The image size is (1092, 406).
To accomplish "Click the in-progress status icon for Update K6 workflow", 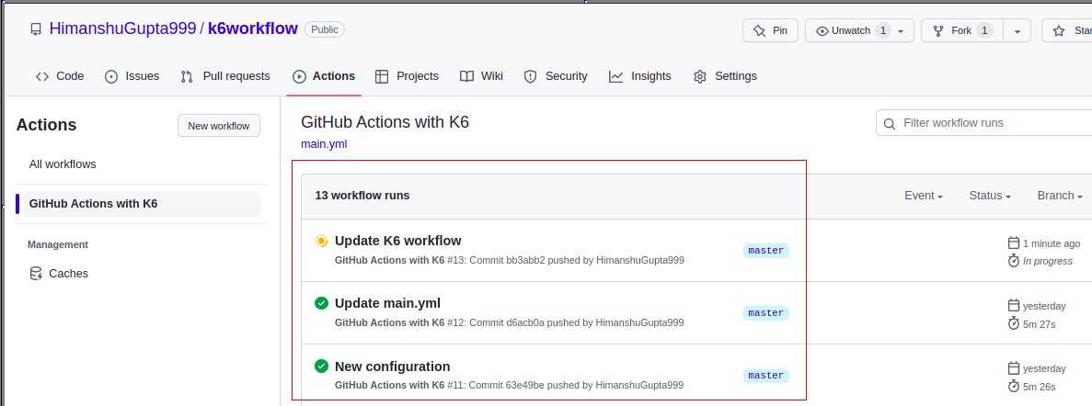I will [x=321, y=241].
